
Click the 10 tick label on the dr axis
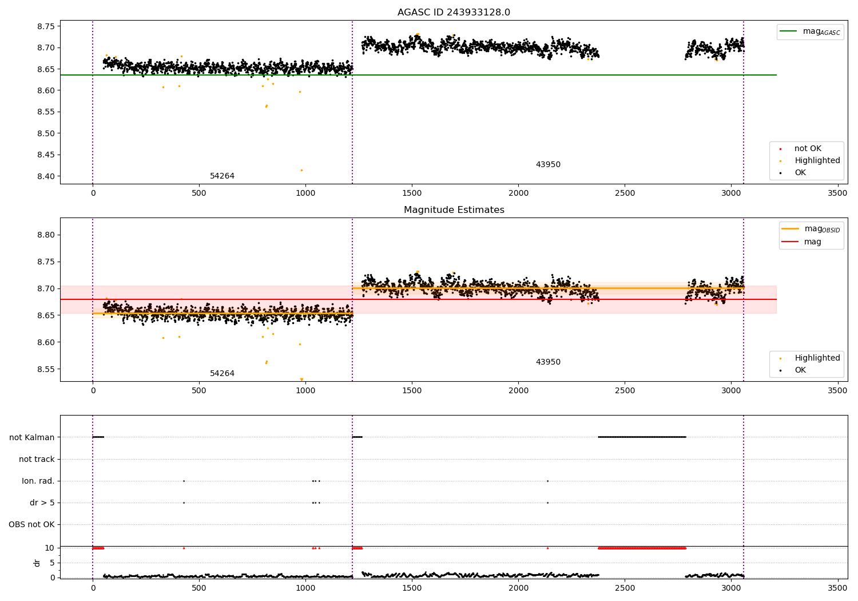click(50, 548)
